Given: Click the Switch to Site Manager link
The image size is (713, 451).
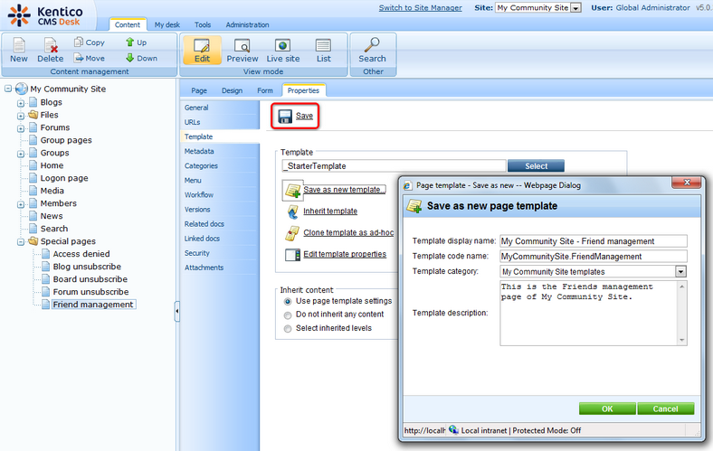Looking at the screenshot, I should [420, 8].
